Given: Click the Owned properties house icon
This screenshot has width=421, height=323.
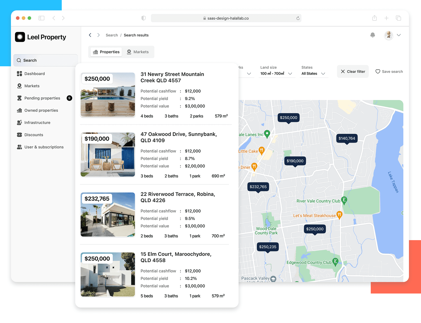Looking at the screenshot, I should coord(19,110).
